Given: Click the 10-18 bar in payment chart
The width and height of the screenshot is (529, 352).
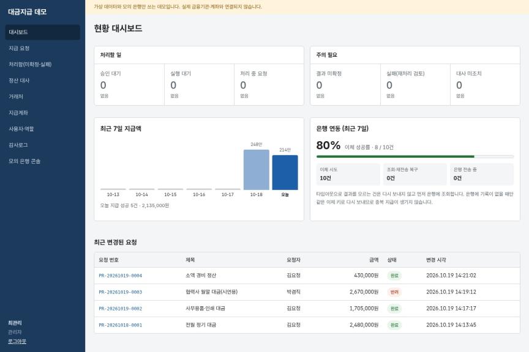Looking at the screenshot, I should [257, 170].
